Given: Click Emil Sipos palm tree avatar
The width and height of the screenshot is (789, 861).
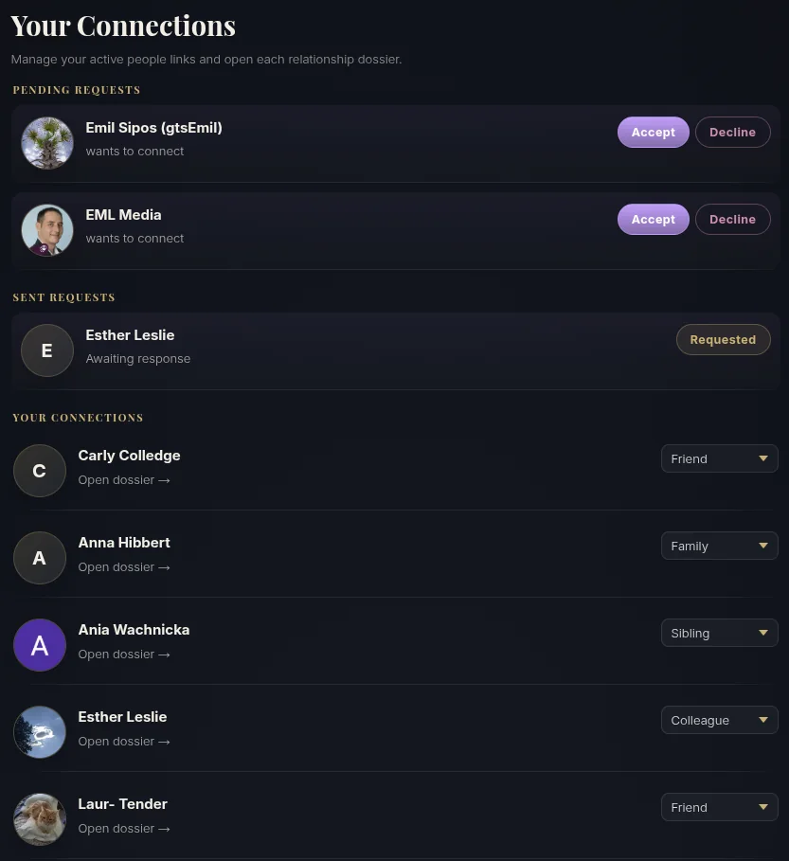Looking at the screenshot, I should 47,143.
